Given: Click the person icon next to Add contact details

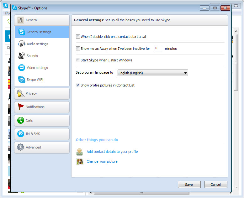Looking at the screenshot, I should (x=80, y=152).
